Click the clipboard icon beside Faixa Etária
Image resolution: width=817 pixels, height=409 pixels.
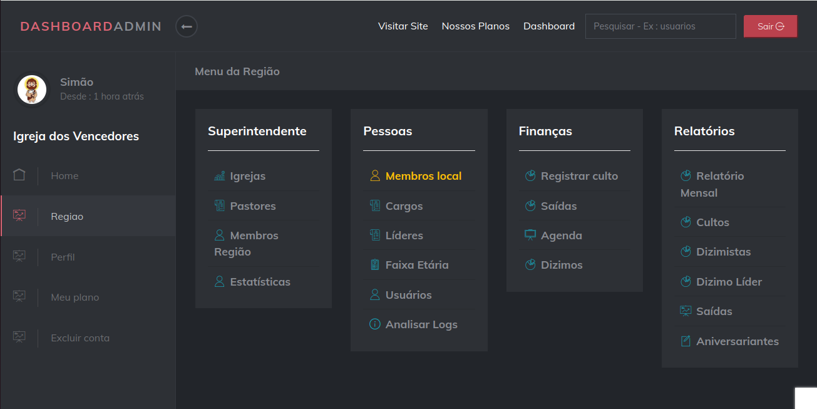point(375,265)
